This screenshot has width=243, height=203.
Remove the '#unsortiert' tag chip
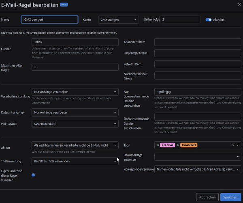pos(178,145)
